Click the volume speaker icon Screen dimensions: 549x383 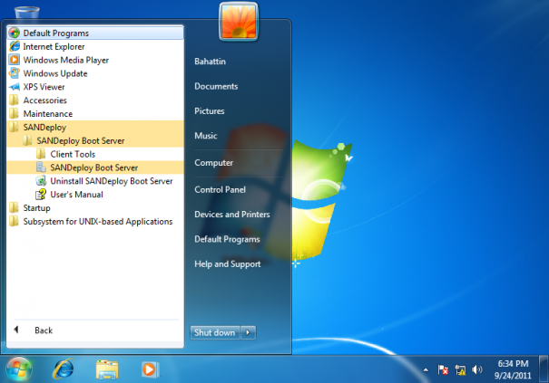click(477, 369)
